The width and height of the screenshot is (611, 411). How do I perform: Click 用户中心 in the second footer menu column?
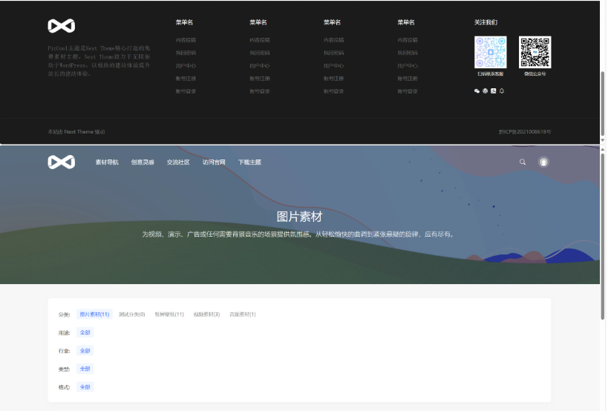pos(260,66)
